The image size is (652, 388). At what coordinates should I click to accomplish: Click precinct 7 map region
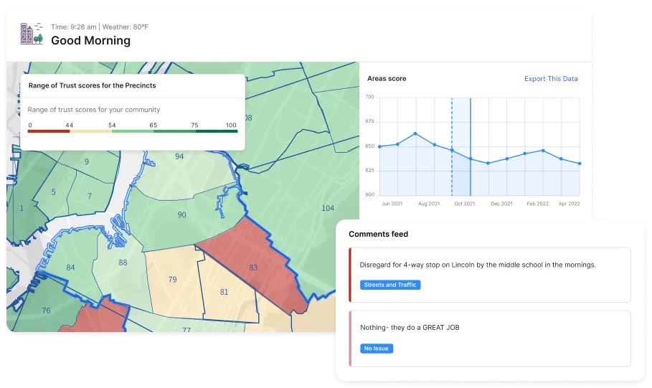click(90, 196)
